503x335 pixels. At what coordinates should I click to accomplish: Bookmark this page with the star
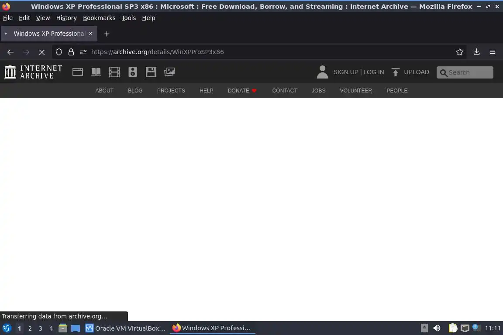(x=460, y=52)
